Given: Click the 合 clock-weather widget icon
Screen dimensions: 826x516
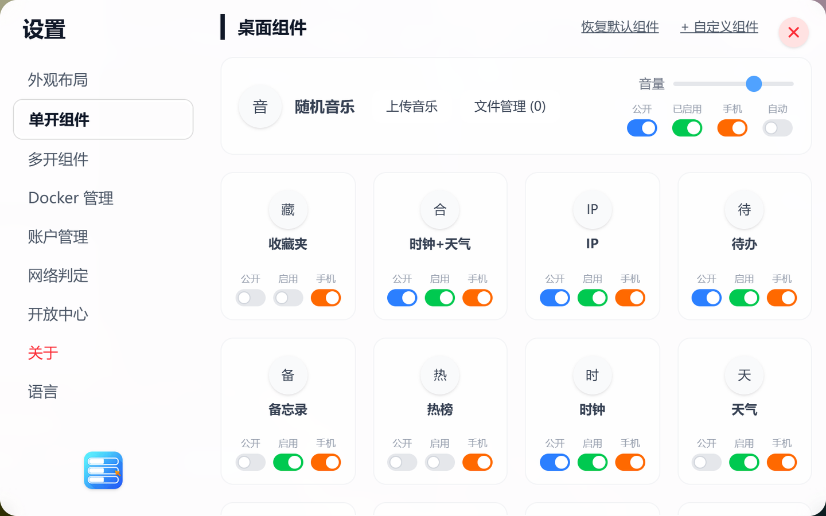Looking at the screenshot, I should (440, 209).
